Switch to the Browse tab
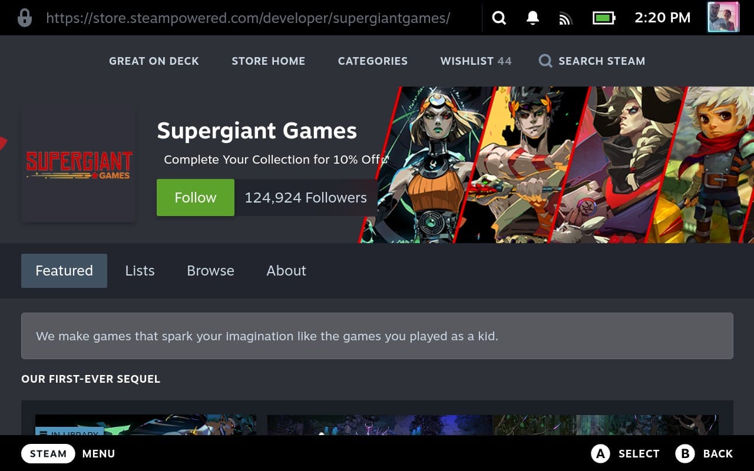 pos(210,271)
